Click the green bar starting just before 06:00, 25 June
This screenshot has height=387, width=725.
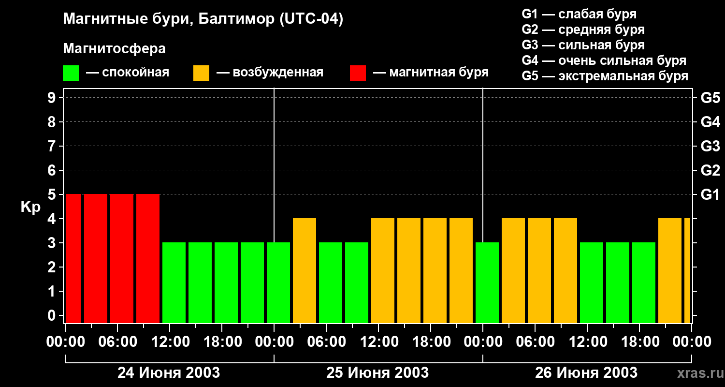(331, 283)
